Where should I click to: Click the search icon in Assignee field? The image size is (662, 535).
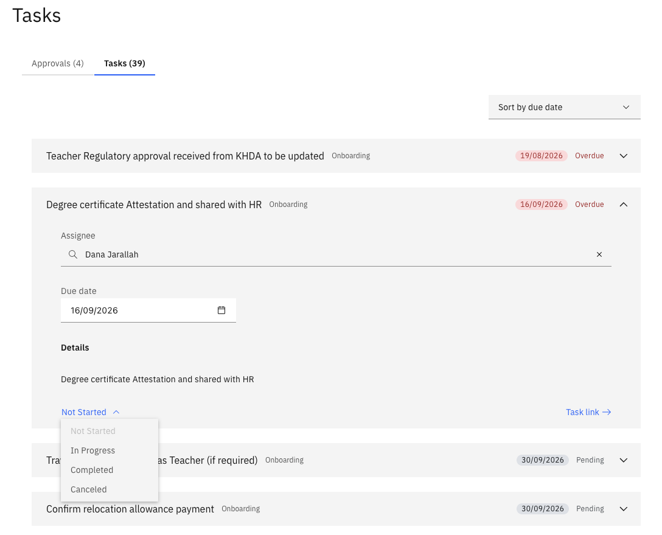click(72, 254)
